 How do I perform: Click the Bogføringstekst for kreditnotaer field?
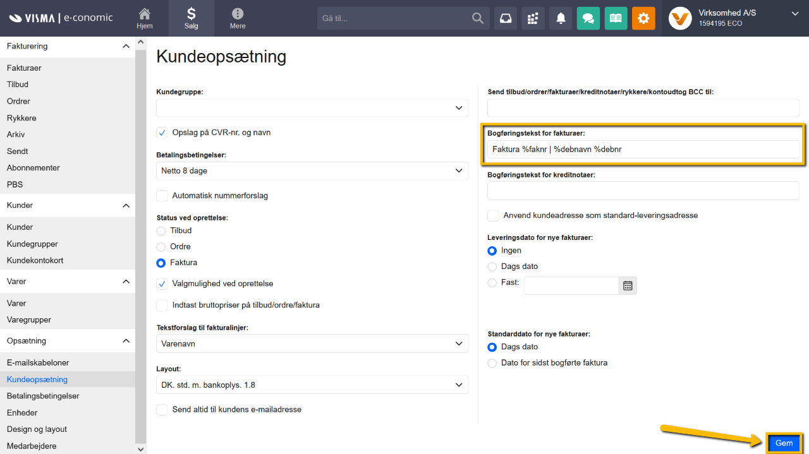point(643,191)
